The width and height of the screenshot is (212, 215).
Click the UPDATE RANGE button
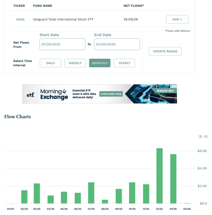pyautogui.click(x=165, y=51)
